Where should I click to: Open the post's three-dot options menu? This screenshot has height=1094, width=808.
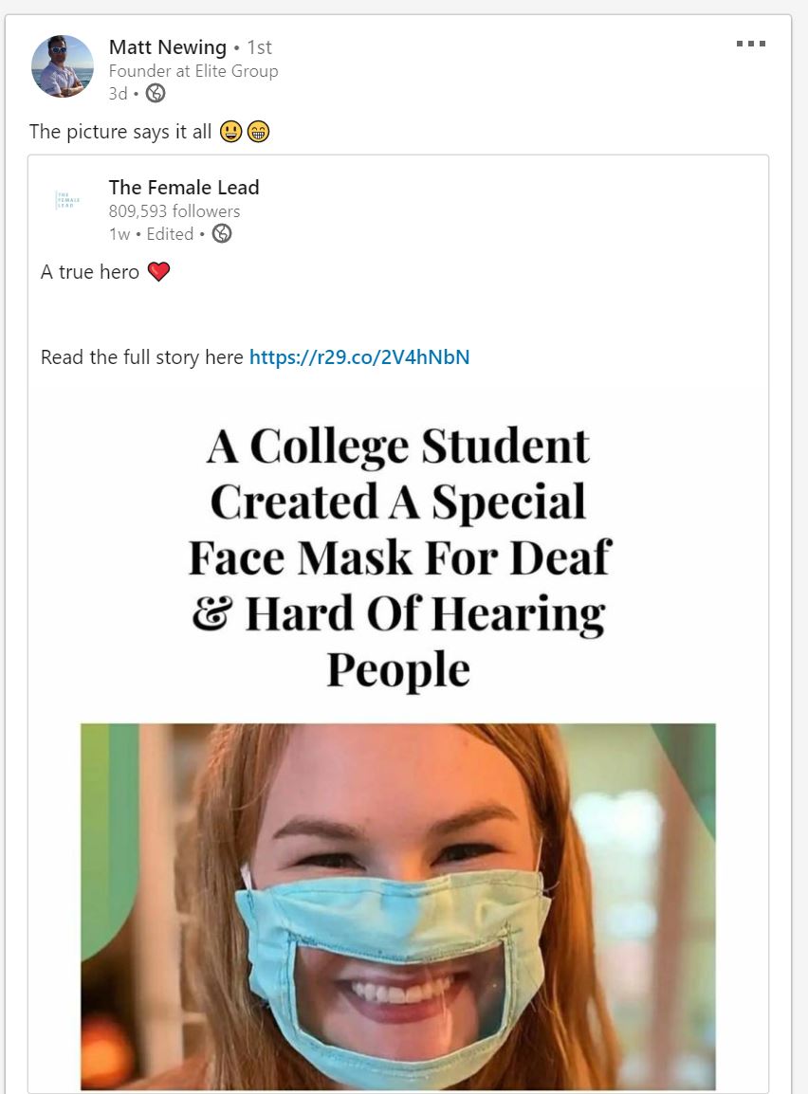click(x=750, y=44)
